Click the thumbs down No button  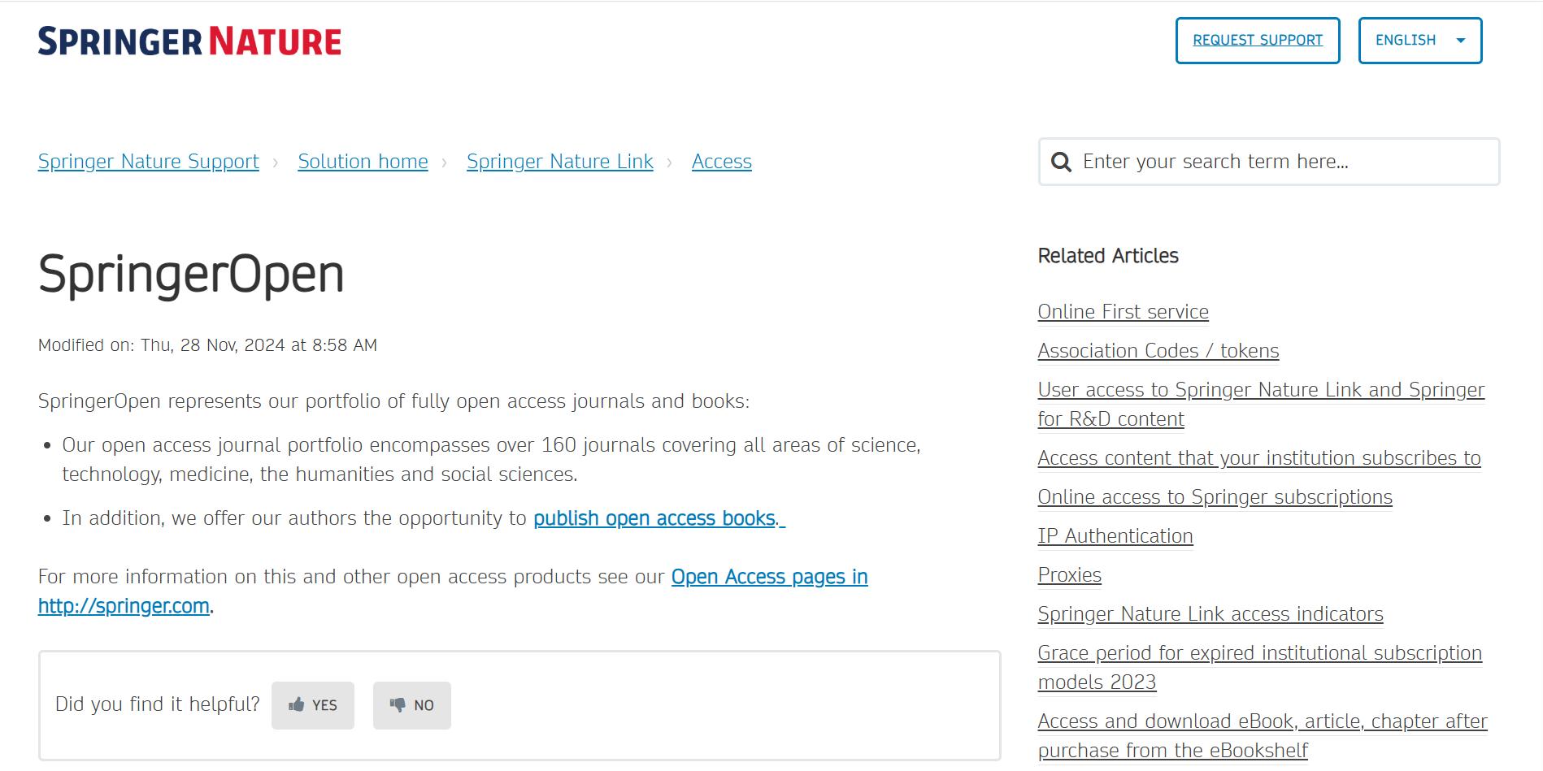tap(412, 705)
